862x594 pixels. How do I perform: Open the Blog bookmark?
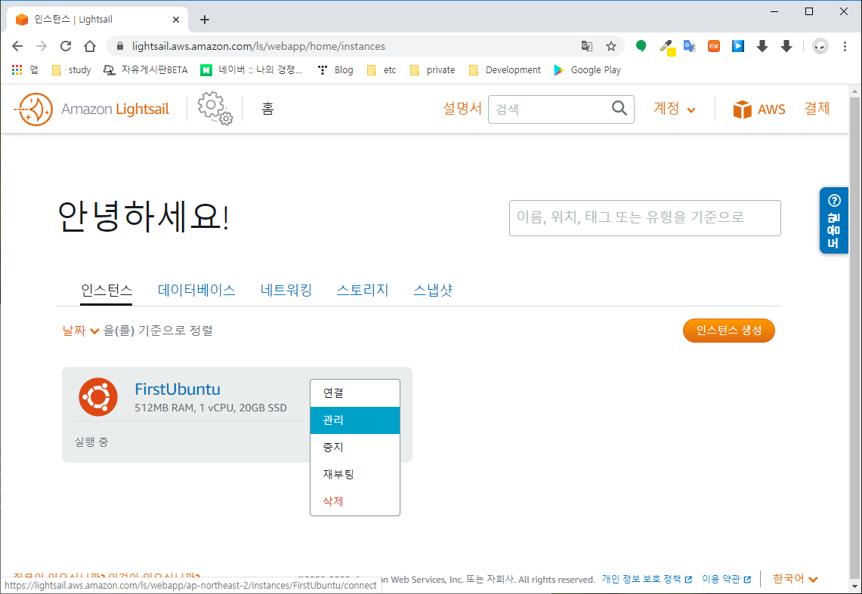pos(335,69)
